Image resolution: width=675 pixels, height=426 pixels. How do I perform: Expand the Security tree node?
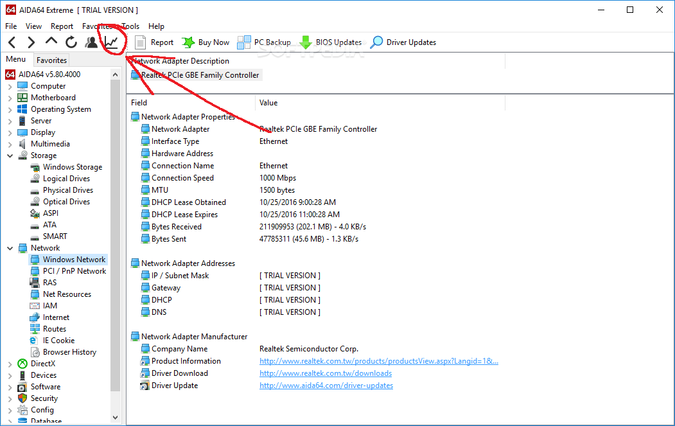pyautogui.click(x=10, y=399)
